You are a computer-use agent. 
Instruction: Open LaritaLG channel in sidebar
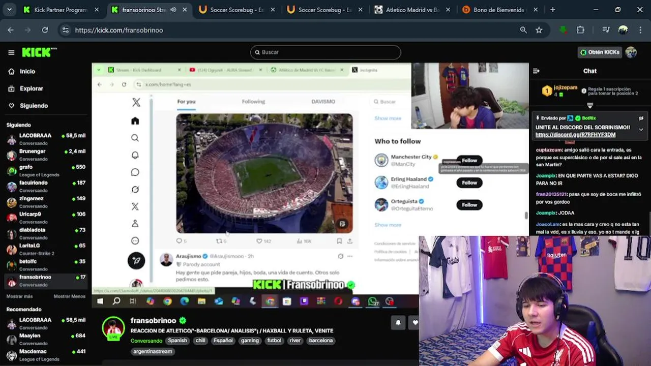click(46, 249)
